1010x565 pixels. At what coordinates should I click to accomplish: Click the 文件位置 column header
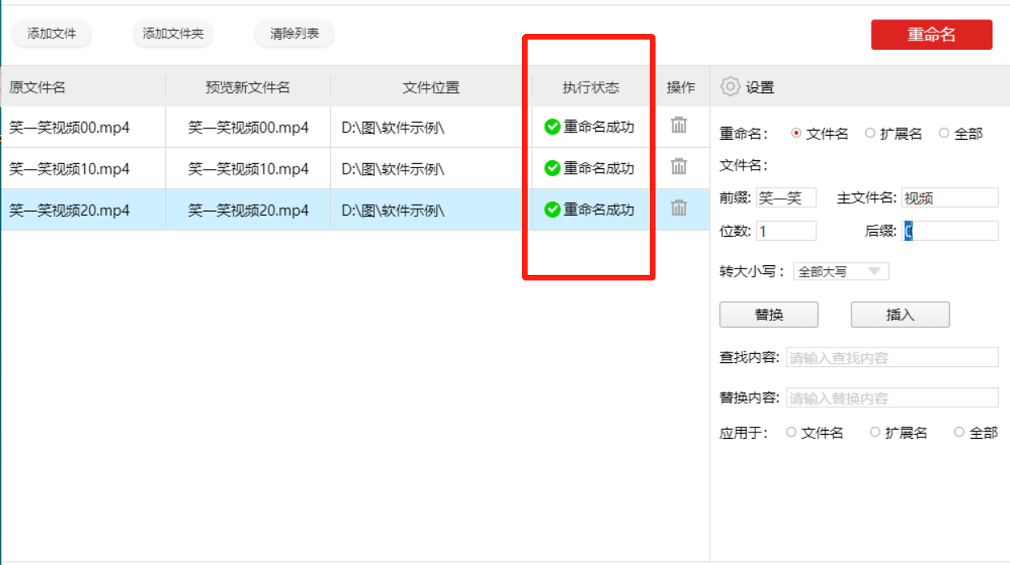point(431,87)
